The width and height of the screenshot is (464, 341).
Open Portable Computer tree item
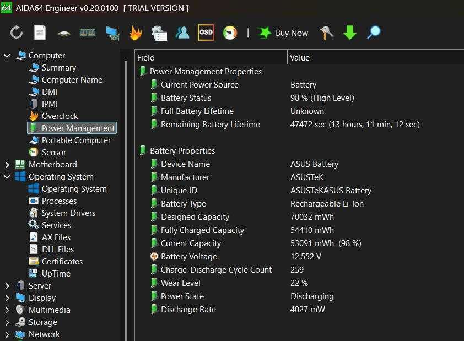76,140
